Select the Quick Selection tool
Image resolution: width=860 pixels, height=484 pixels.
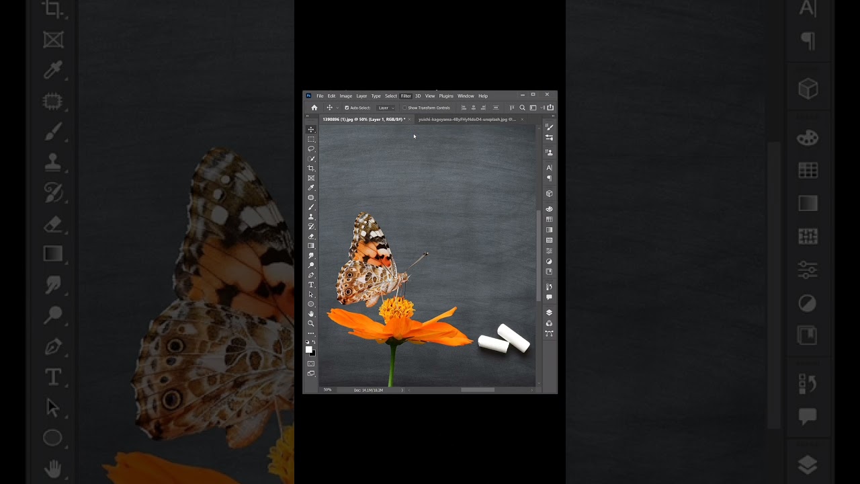tap(311, 159)
